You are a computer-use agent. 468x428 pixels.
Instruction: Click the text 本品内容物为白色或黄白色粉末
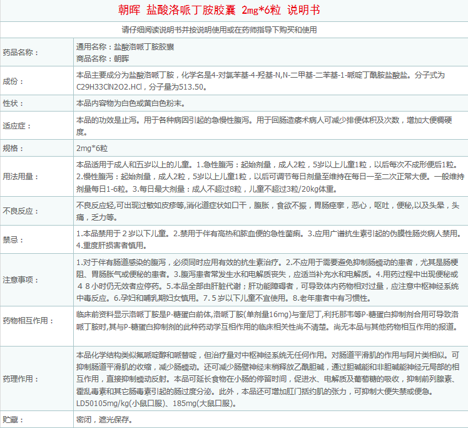click(131, 103)
